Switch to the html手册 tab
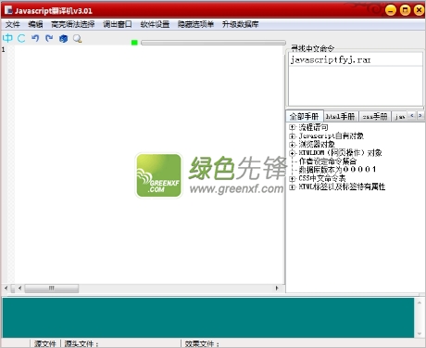Viewport: 426px width, 348px height. (341, 116)
